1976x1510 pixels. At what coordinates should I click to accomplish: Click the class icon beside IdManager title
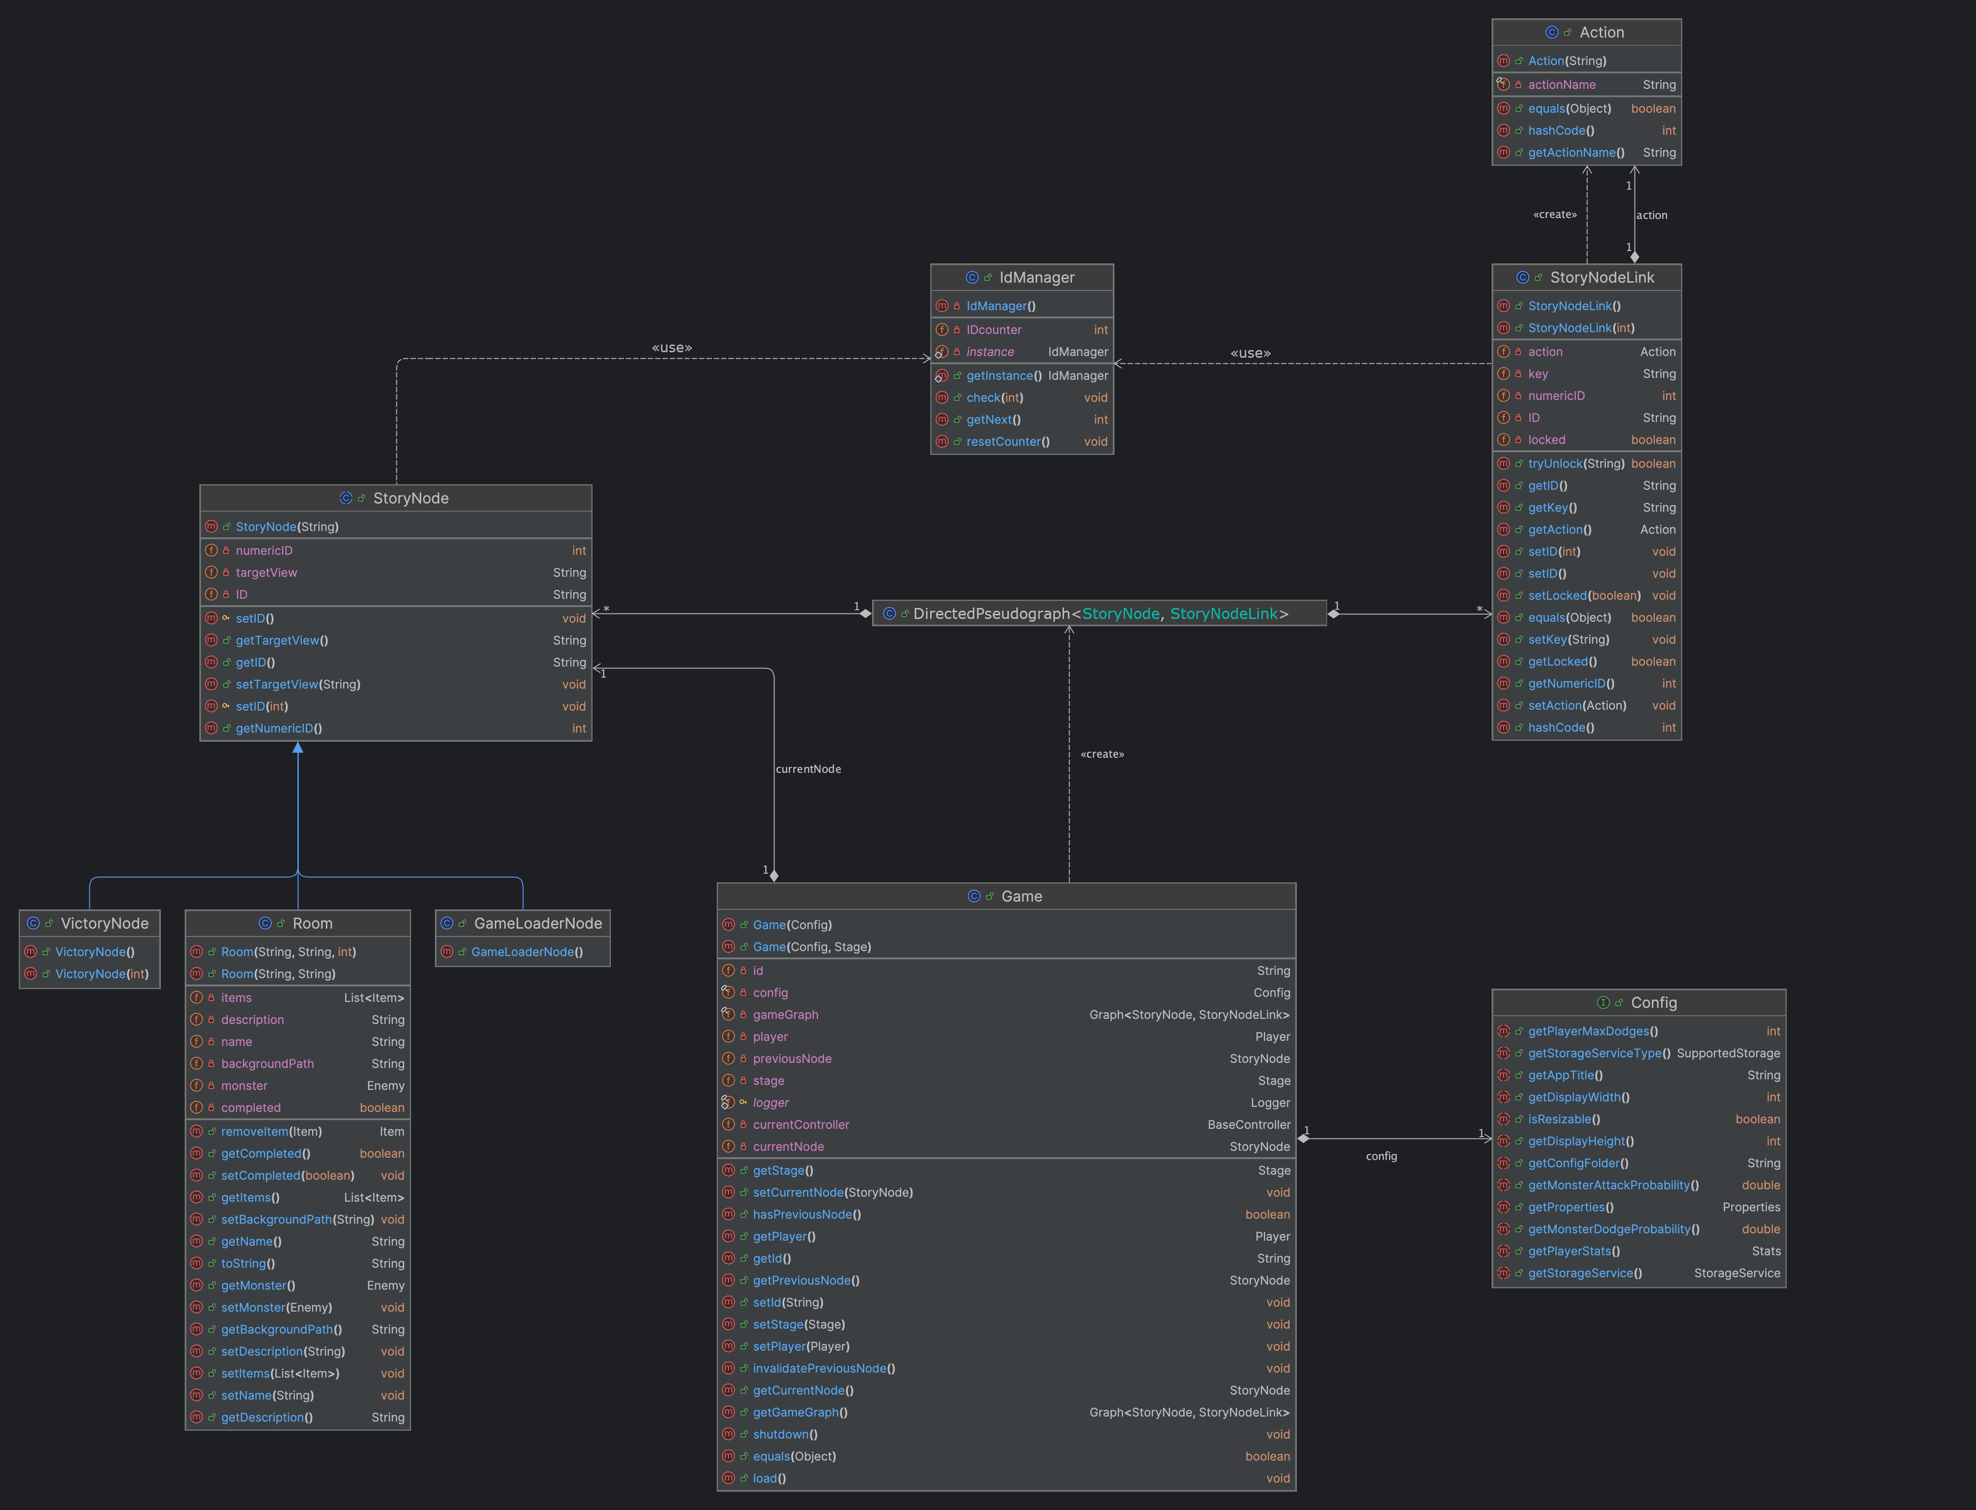972,278
